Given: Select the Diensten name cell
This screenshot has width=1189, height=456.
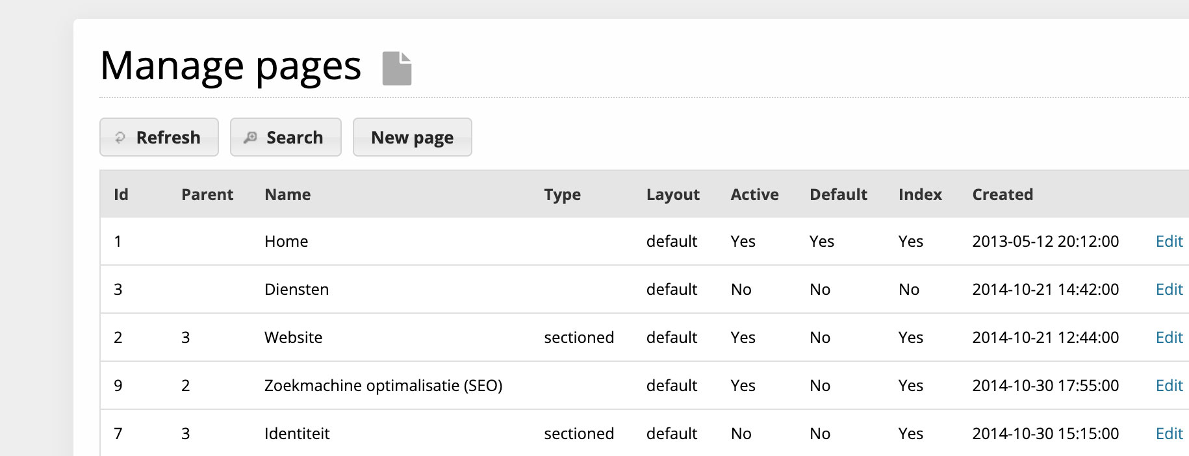Looking at the screenshot, I should point(297,289).
